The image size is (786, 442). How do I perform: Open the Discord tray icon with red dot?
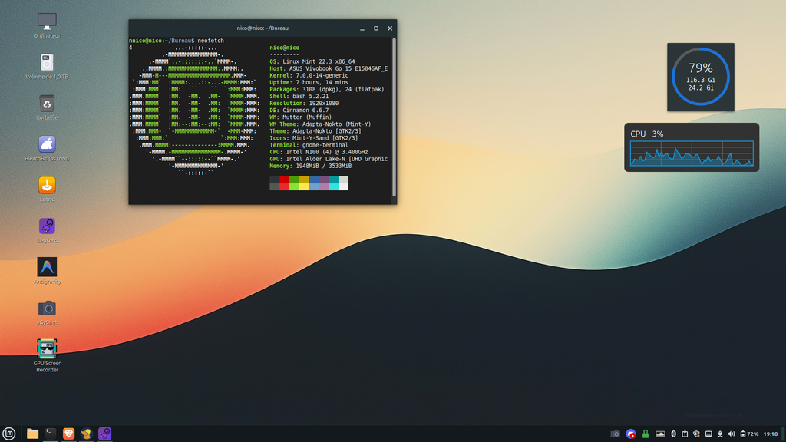click(631, 434)
